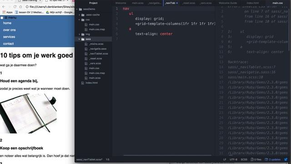Click the 'center' value on line 6
The width and height of the screenshot is (291, 164).
pos(166,34)
